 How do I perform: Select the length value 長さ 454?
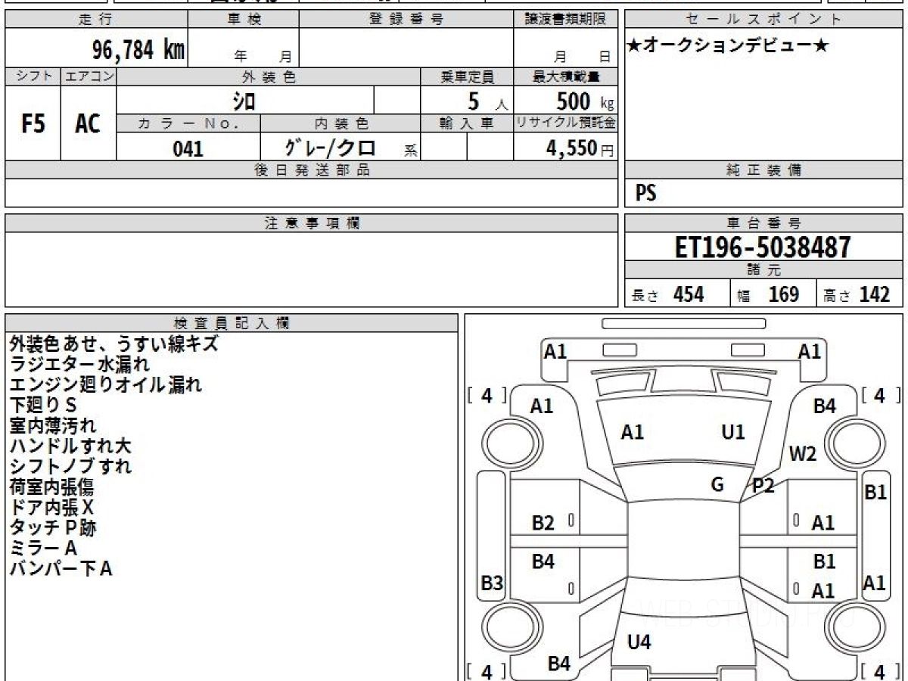667,295
